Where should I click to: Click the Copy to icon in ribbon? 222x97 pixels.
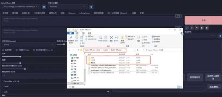point(106,38)
